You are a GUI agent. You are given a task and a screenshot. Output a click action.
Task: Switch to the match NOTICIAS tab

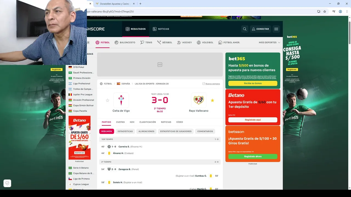(166, 122)
